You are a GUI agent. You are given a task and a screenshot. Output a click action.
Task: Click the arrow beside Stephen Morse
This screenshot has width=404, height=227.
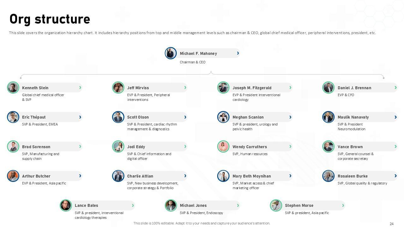tap(343, 205)
